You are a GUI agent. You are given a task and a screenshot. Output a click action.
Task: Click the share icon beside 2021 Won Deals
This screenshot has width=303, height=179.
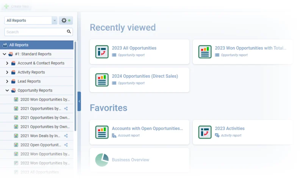66,136
